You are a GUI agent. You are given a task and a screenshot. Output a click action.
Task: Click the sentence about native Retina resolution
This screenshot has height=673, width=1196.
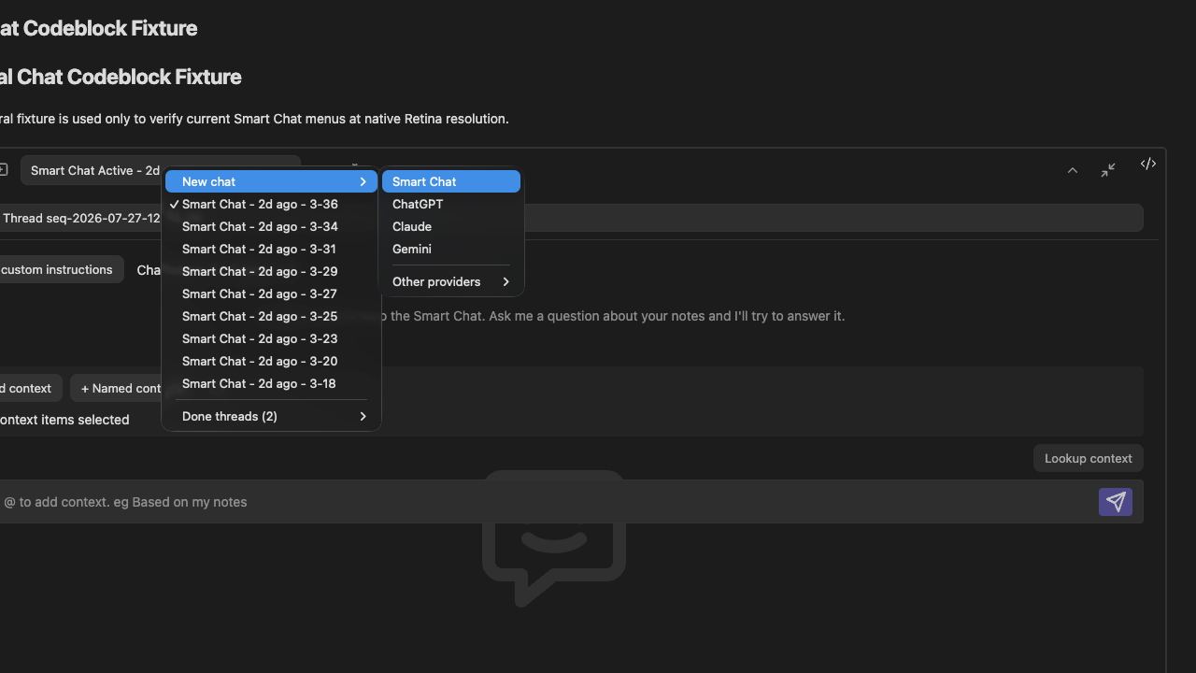pyautogui.click(x=254, y=119)
